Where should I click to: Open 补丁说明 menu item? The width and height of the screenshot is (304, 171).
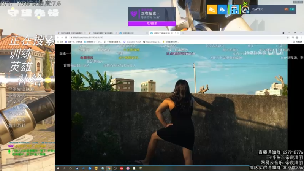point(17,119)
